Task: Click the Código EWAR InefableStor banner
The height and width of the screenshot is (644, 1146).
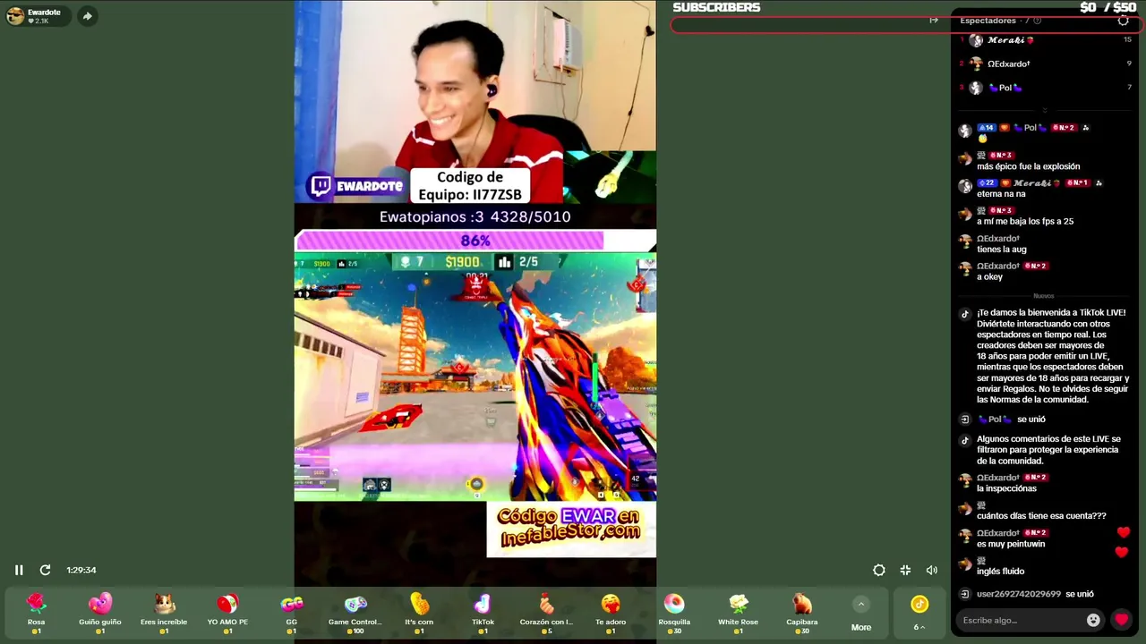Action: (570, 529)
